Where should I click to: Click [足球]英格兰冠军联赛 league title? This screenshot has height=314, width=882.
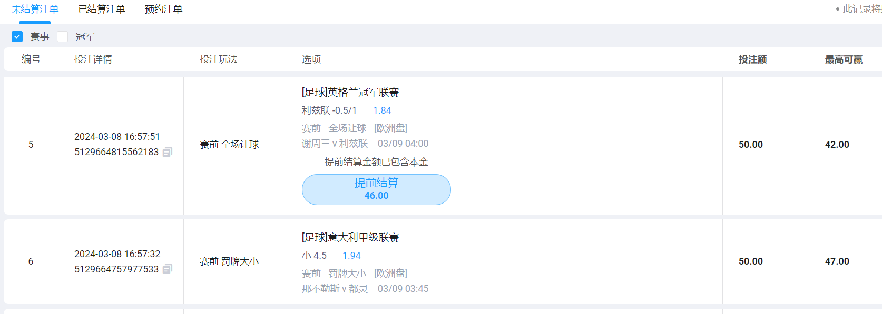[x=350, y=93]
